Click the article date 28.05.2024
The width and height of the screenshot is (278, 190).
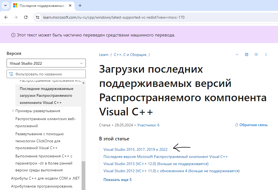click(x=124, y=125)
